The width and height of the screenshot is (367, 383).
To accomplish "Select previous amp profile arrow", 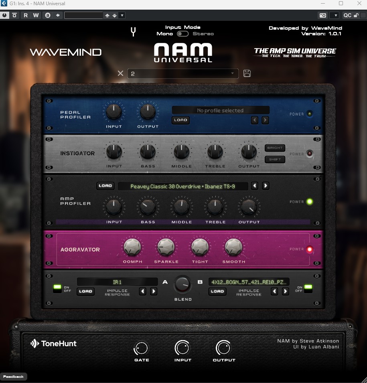I will pyautogui.click(x=255, y=186).
